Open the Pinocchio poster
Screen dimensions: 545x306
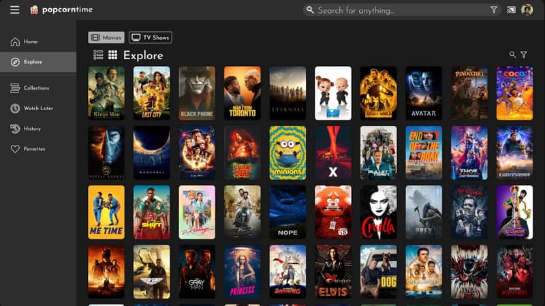click(469, 93)
